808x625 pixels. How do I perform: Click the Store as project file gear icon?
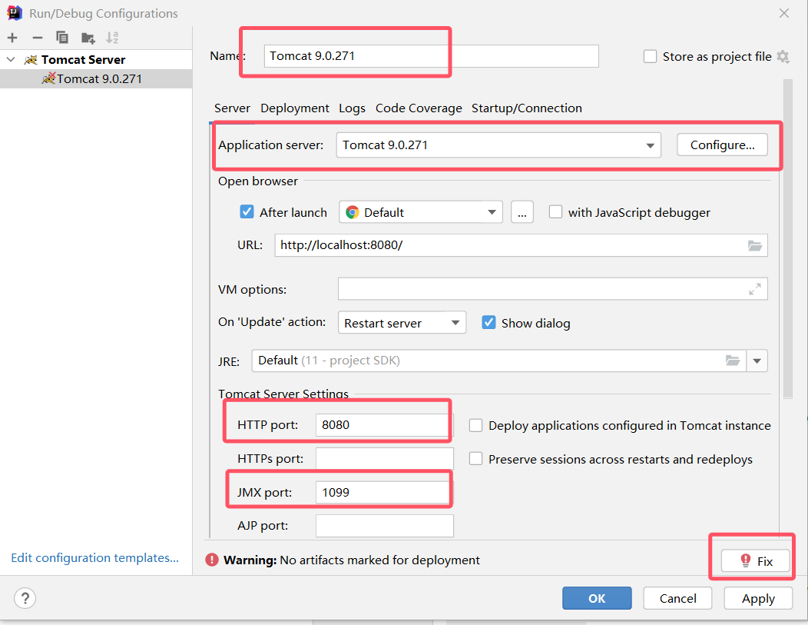783,56
